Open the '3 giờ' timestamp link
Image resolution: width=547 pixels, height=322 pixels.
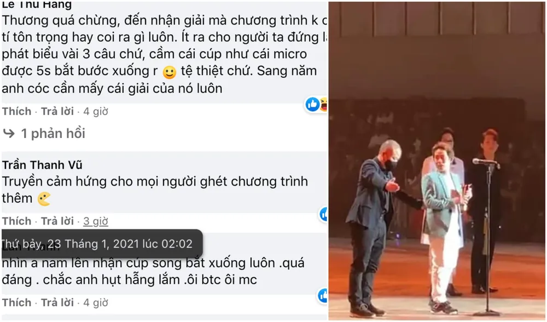96,221
